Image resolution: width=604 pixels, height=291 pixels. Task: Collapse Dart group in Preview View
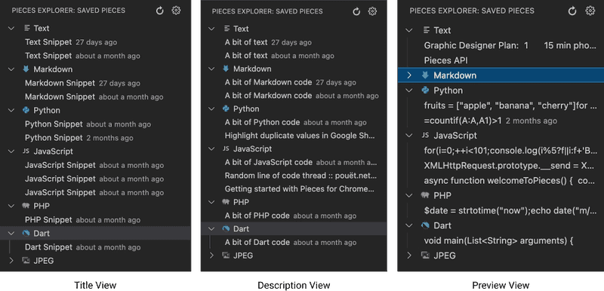click(409, 225)
